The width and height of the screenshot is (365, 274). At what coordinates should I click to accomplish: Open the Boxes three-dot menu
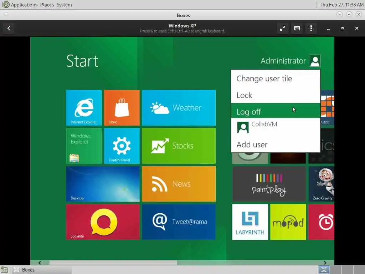[x=311, y=28]
